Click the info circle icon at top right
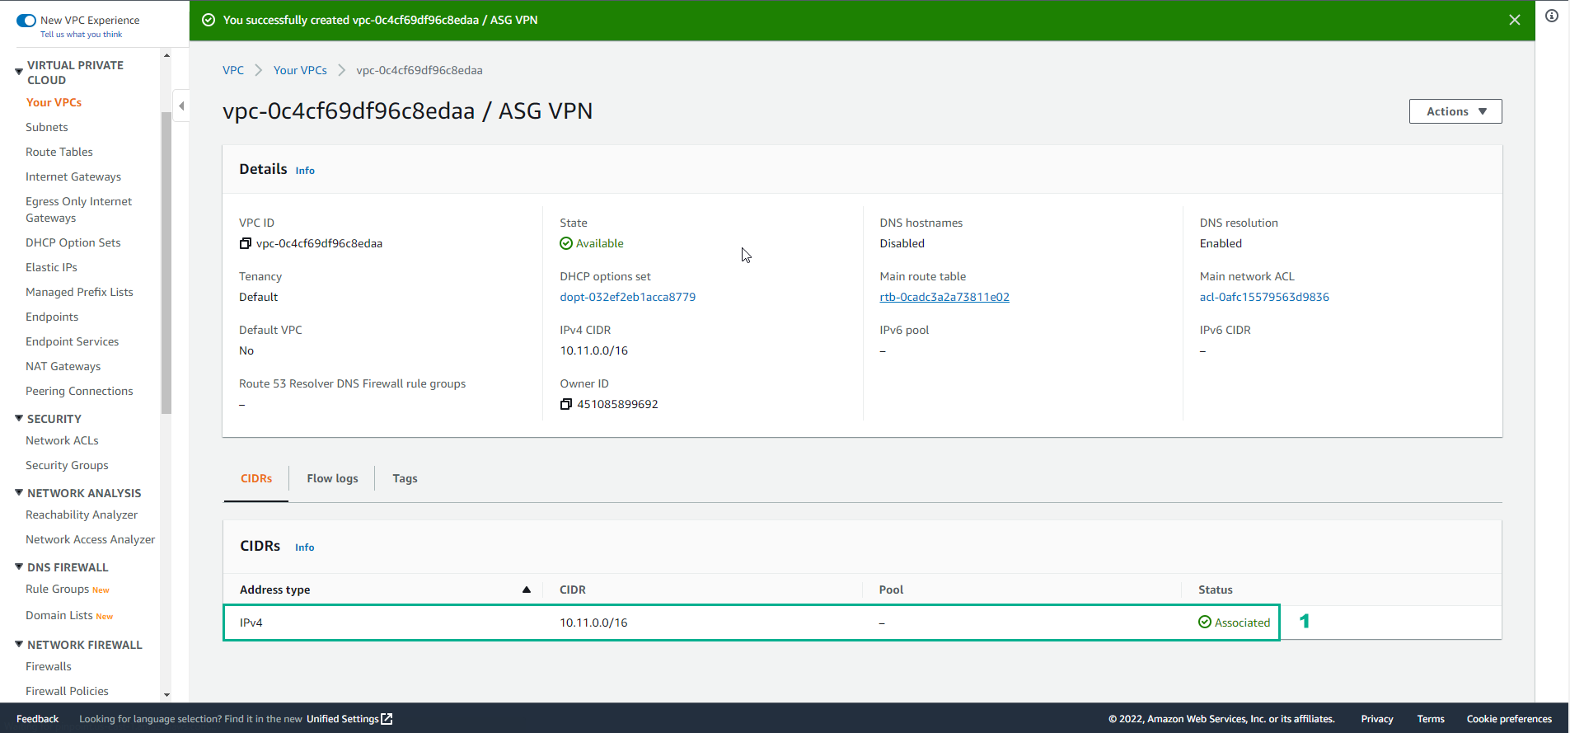The width and height of the screenshot is (1570, 733). click(1552, 16)
